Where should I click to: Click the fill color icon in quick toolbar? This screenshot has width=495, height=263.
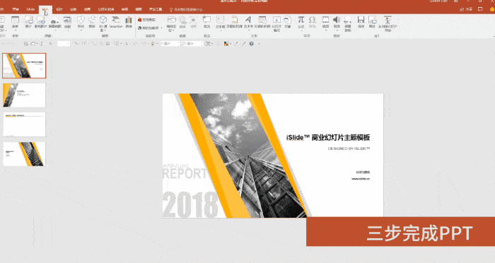click(226, 44)
